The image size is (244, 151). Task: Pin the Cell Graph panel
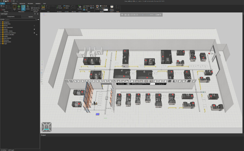[x=35, y=14]
